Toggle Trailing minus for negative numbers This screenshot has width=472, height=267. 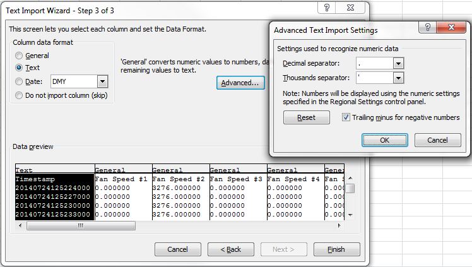[346, 117]
